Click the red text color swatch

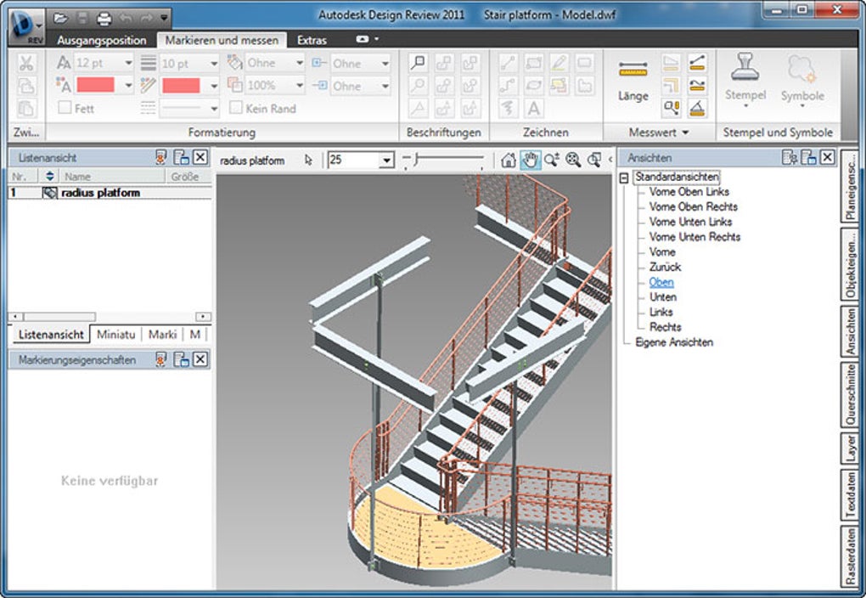(x=95, y=85)
